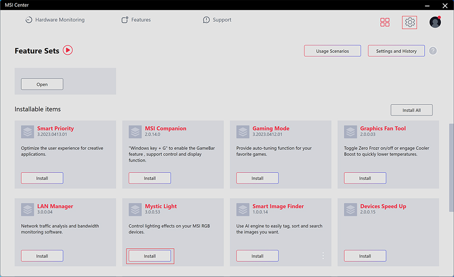Install MSI Companion
Viewport: 454px width, 277px height.
tap(150, 178)
